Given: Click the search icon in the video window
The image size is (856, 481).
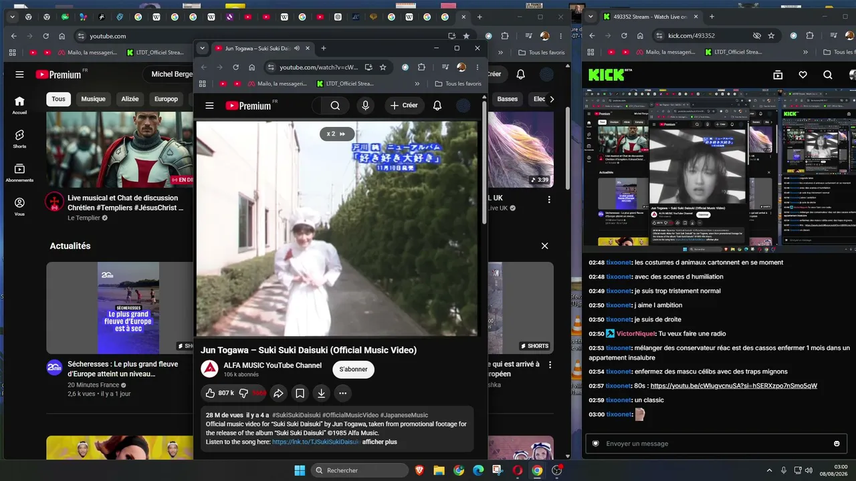Looking at the screenshot, I should 335,106.
